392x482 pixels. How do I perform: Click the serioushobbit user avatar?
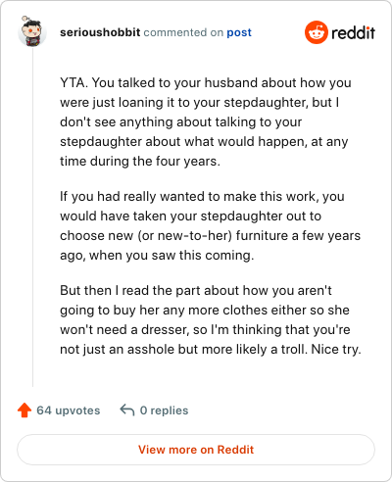(32, 31)
